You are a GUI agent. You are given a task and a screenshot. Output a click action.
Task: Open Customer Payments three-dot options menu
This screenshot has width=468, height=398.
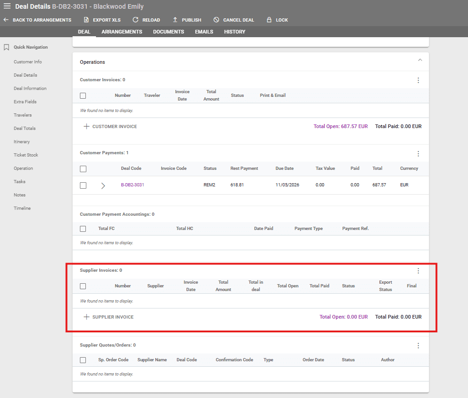pyautogui.click(x=418, y=153)
